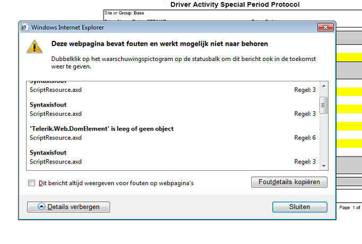This screenshot has height=244, width=362.
Task: Click the bold 'Deze webpagina bevat fouten' heading
Action: click(159, 43)
